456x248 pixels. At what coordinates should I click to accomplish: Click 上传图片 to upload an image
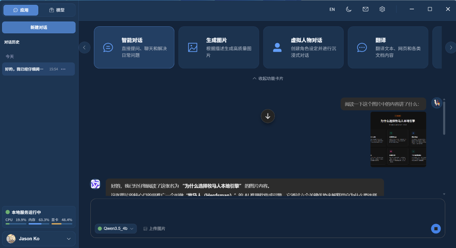tap(154, 229)
